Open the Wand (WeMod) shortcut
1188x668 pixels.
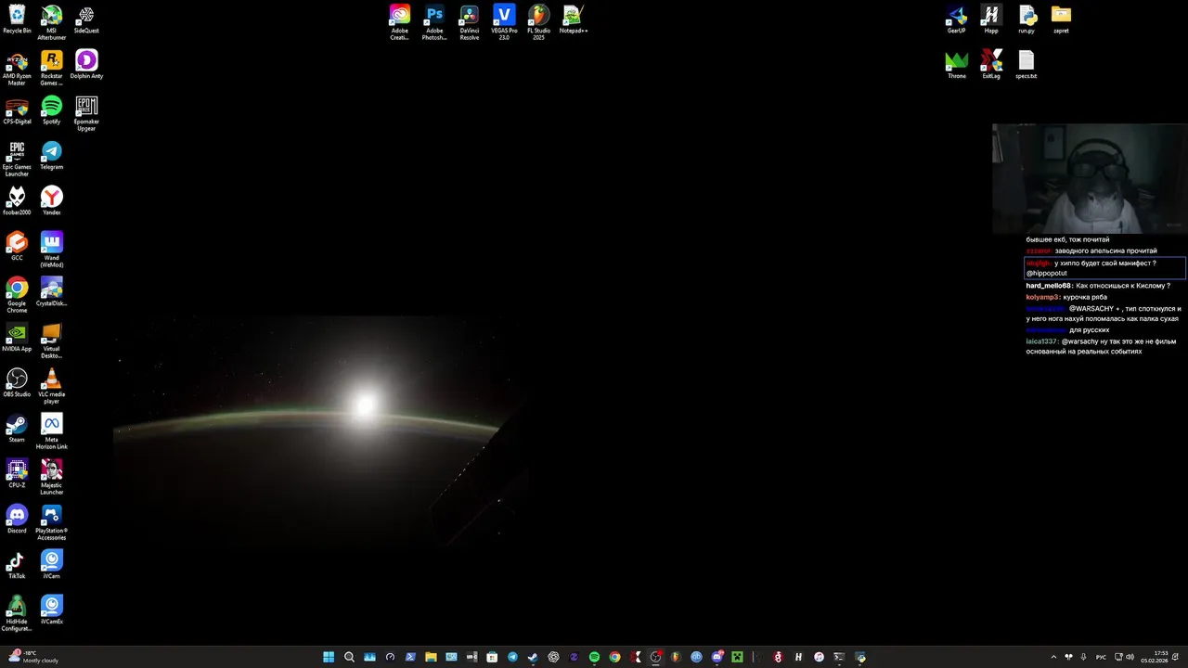(x=52, y=250)
